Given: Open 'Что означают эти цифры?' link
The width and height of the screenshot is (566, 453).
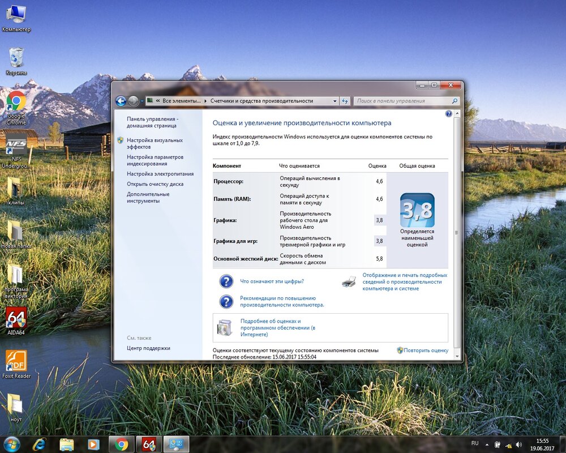Looking at the screenshot, I should tap(272, 281).
